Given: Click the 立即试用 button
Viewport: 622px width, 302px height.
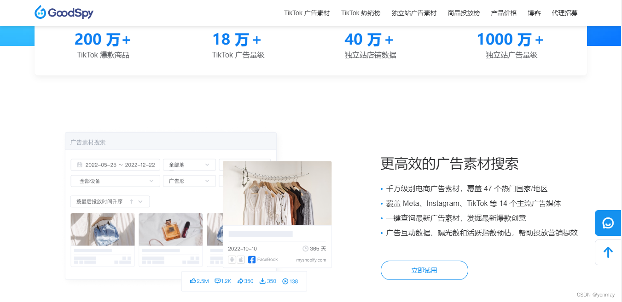Looking at the screenshot, I should pyautogui.click(x=424, y=270).
